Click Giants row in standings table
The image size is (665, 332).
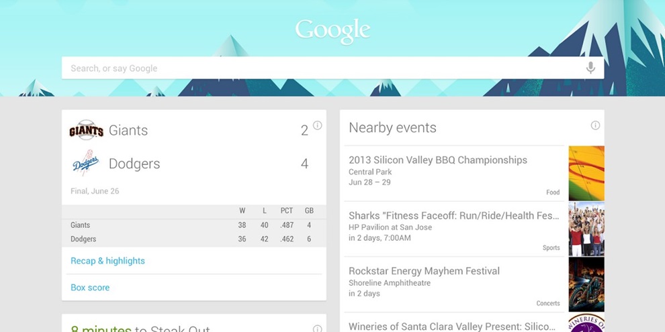pyautogui.click(x=193, y=225)
